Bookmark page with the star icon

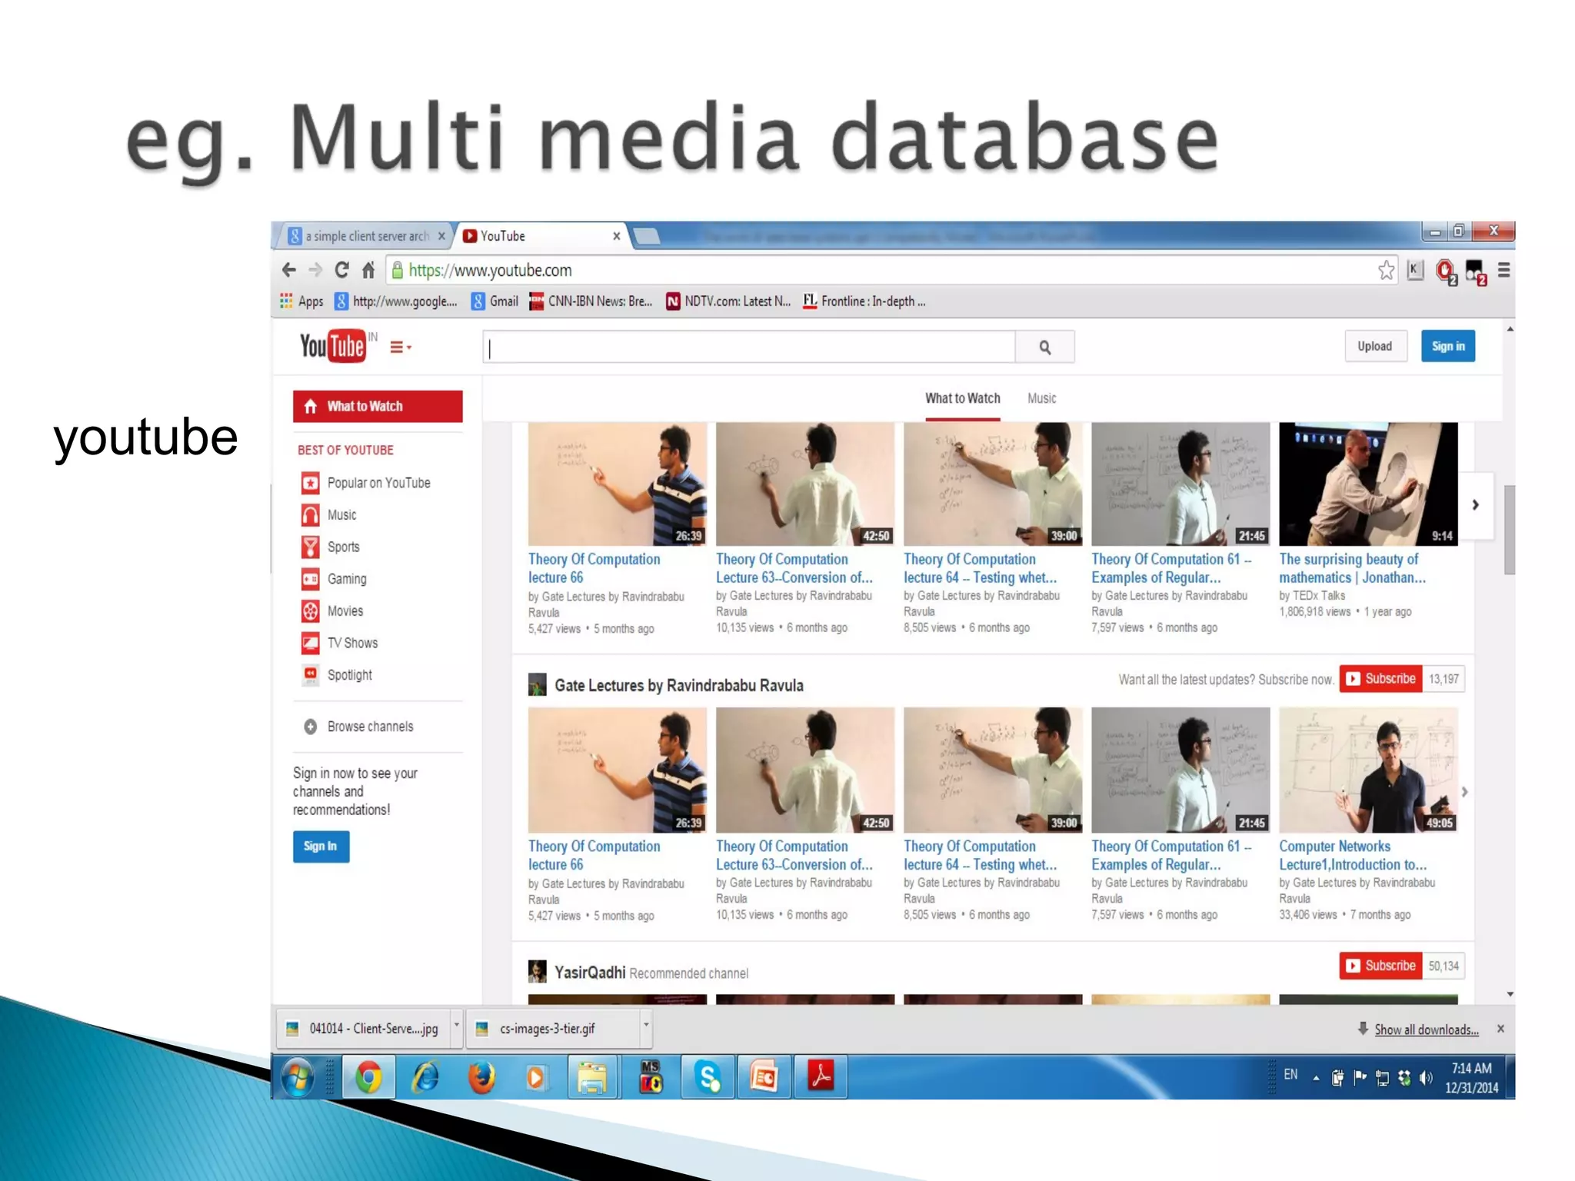pyautogui.click(x=1386, y=271)
